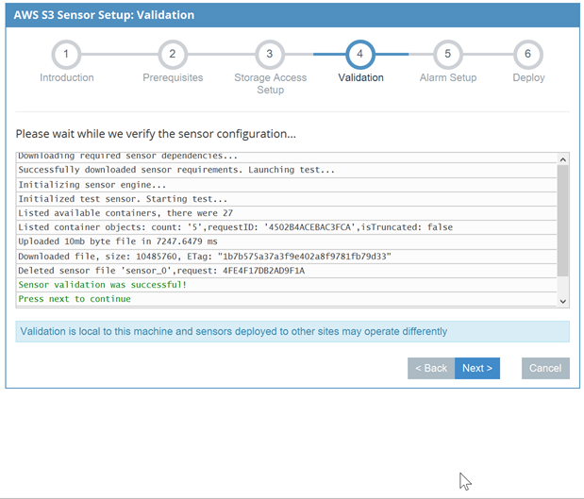The width and height of the screenshot is (584, 499).
Task: Go to step 2 Prerequisites circle
Action: coord(173,55)
